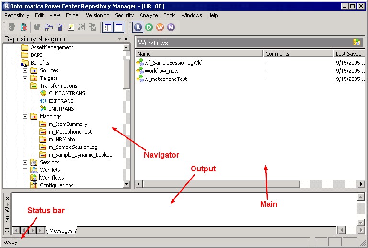Click the Output pane scroll up arrow
This screenshot has height=248, width=368.
360,197
